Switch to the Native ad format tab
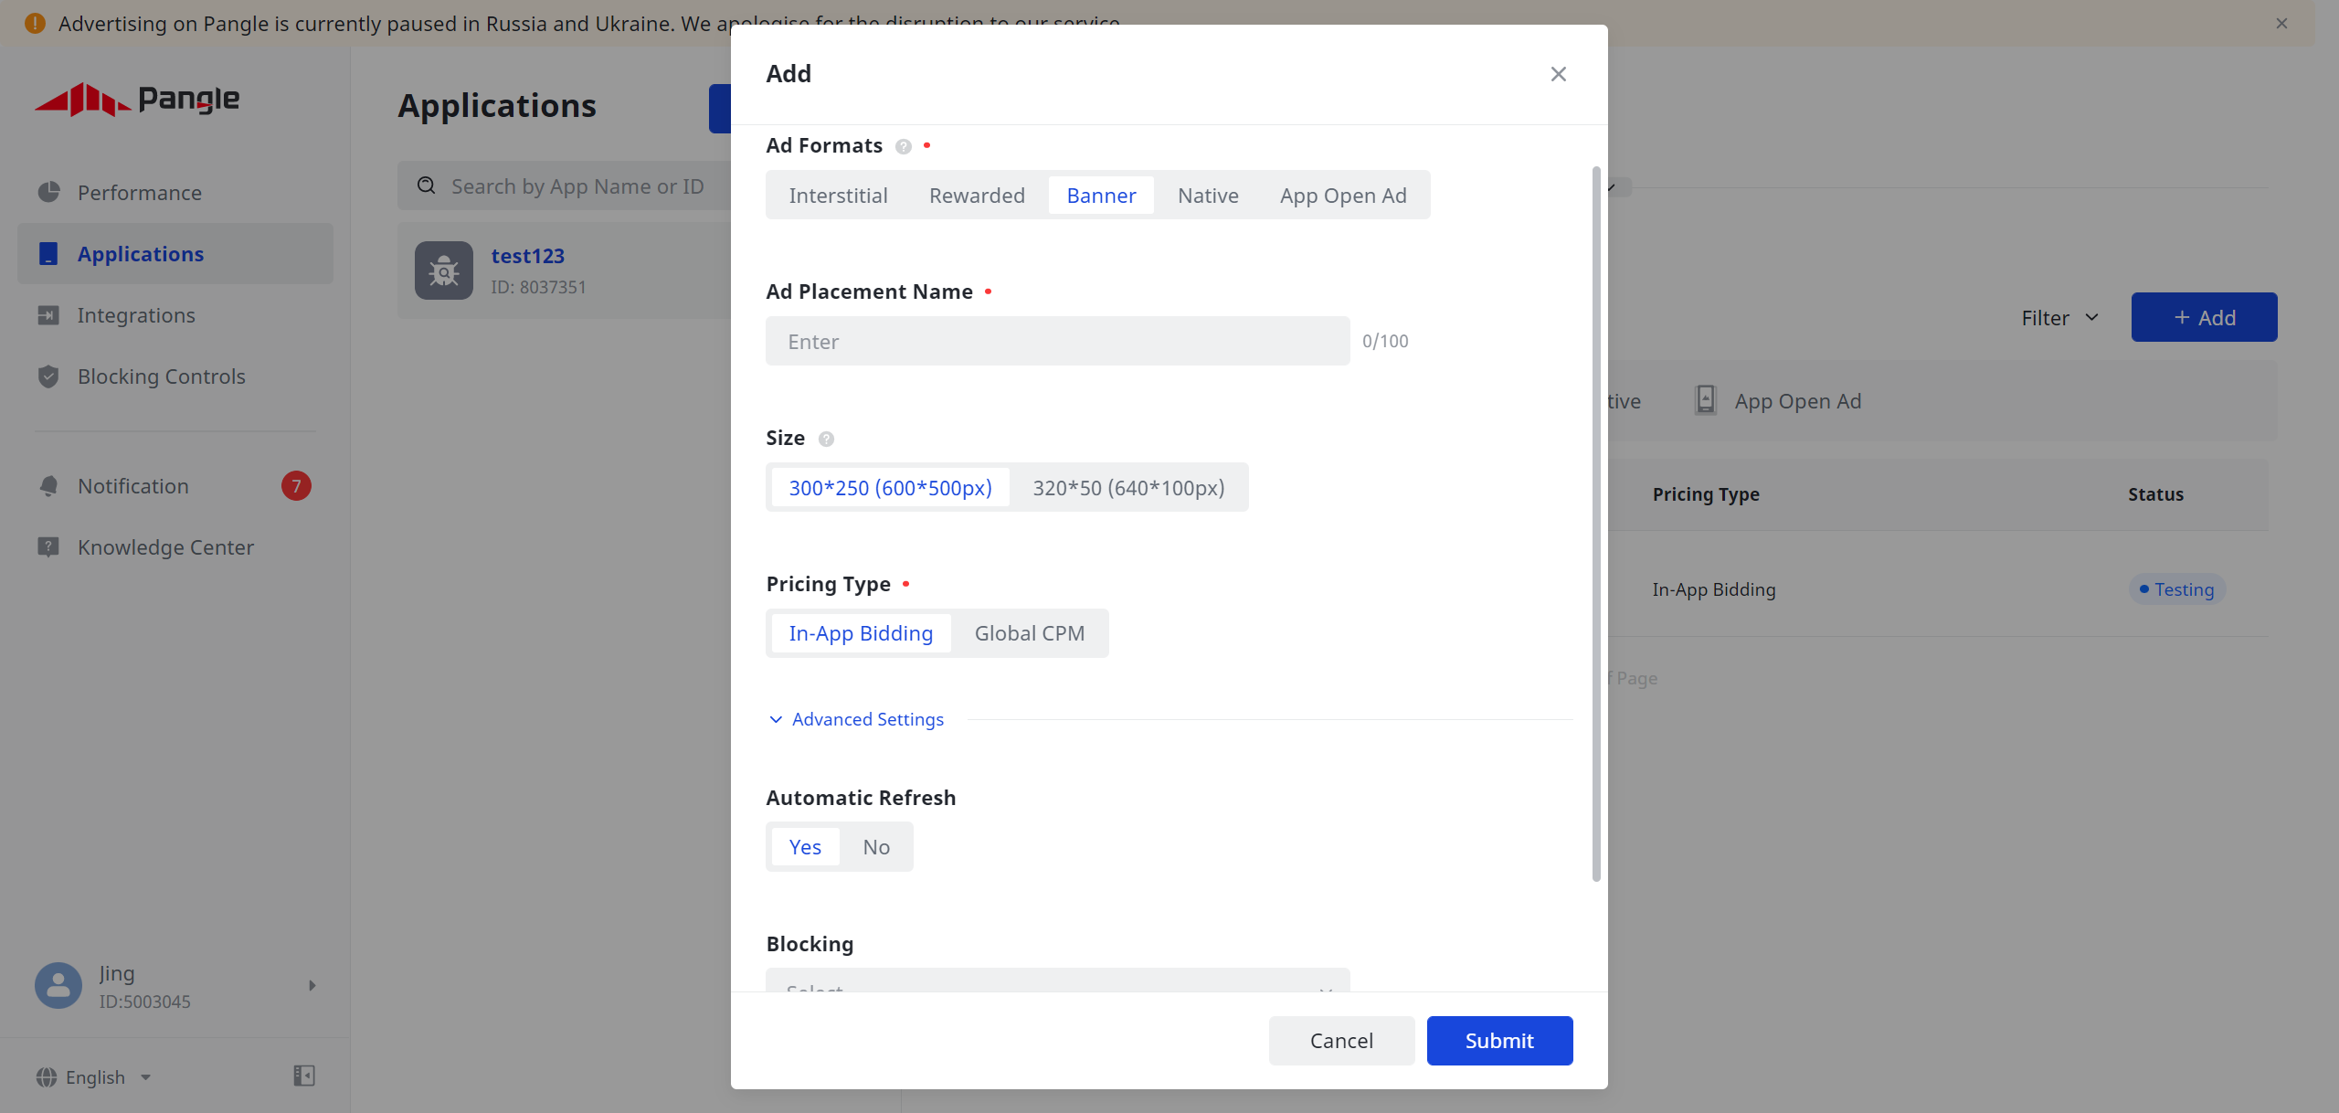2339x1113 pixels. point(1207,196)
